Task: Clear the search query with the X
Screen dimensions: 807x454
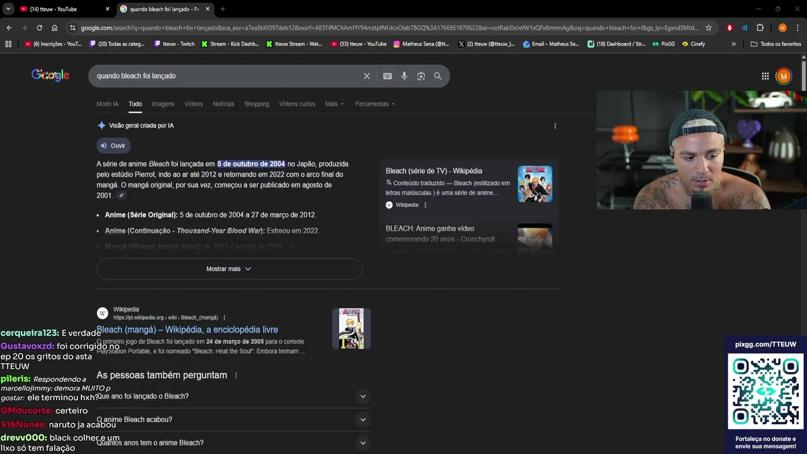Action: point(367,76)
